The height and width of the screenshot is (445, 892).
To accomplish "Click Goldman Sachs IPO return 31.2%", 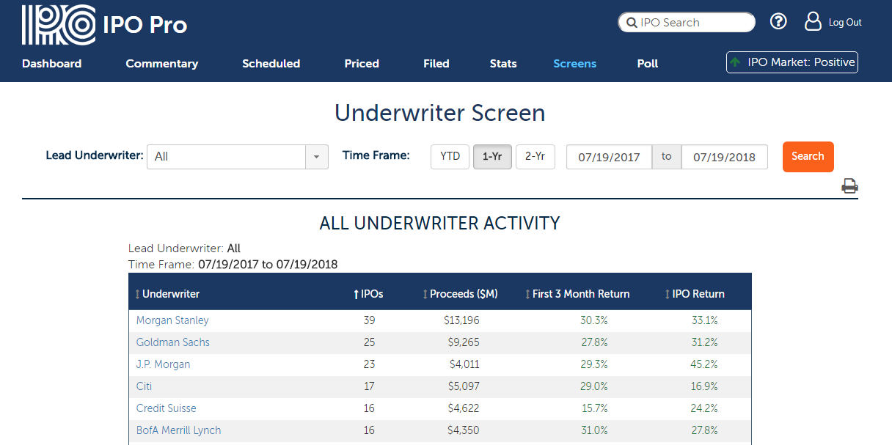I will pos(704,342).
